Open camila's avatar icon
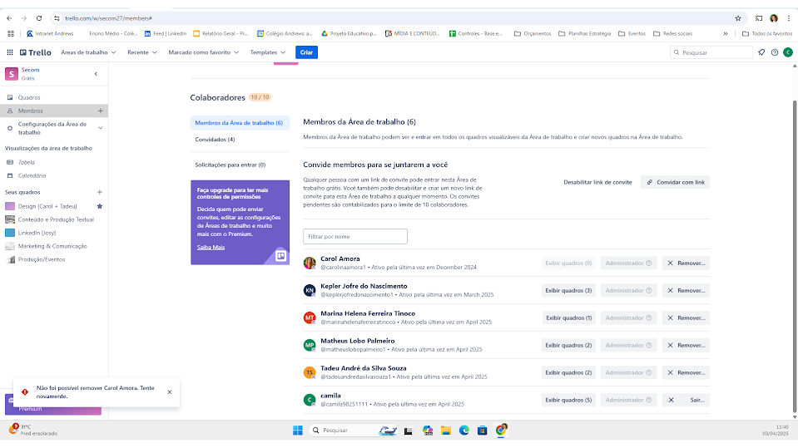Viewport: 798px width, 448px height. click(x=310, y=400)
